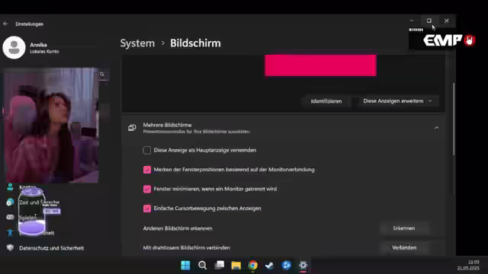Click the Zeit und Sprache sidebar item
Image resolution: width=488 pixels, height=274 pixels.
(39, 202)
